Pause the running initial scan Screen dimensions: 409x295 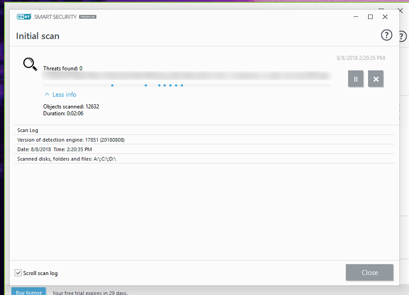[x=355, y=79]
